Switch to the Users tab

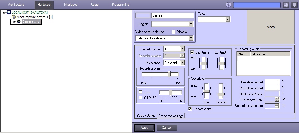[x=95, y=5]
